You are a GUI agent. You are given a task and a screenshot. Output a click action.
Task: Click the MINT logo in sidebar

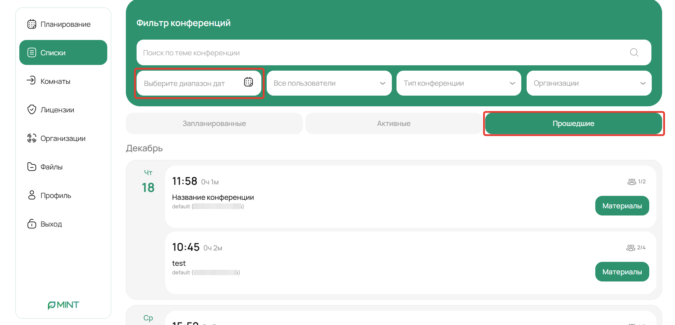[x=63, y=305]
